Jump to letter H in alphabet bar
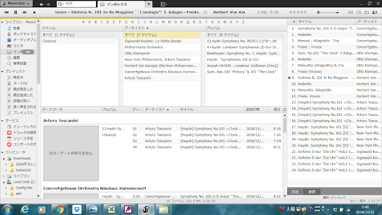This screenshot has width=382, height=215. [133, 22]
